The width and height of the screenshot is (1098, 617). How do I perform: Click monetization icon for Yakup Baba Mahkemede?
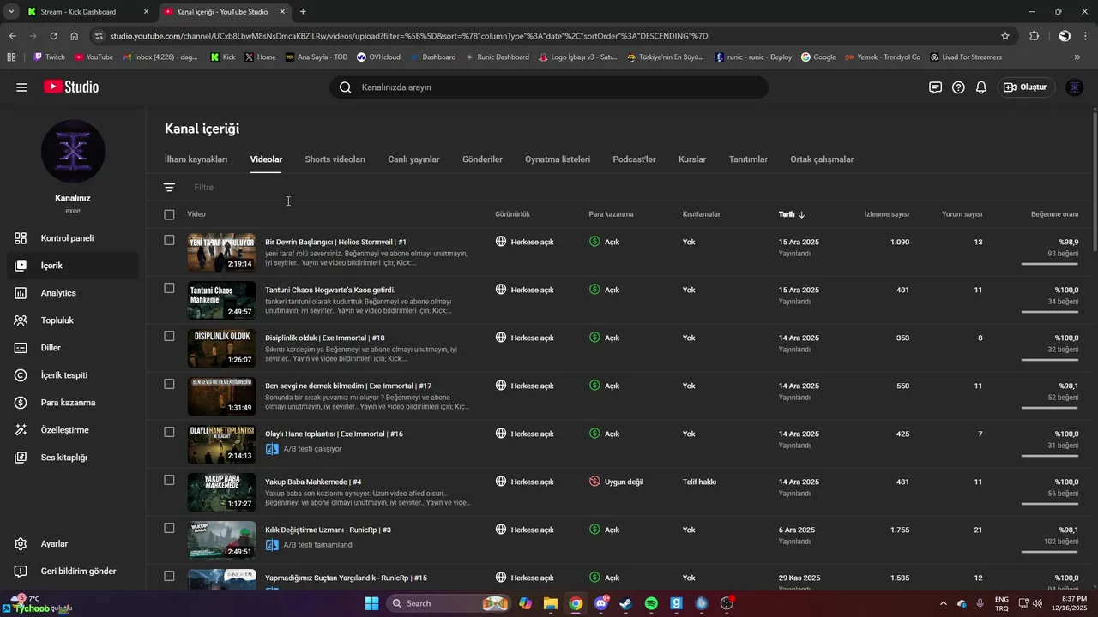(594, 482)
